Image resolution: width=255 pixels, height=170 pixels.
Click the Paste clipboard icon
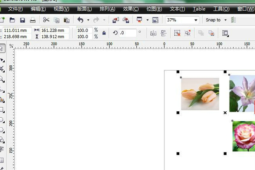67,20
